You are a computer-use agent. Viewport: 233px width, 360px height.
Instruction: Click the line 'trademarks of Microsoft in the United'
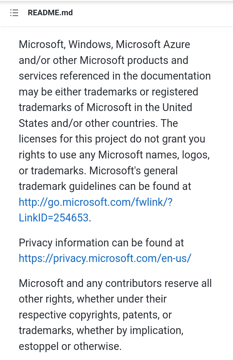[105, 107]
